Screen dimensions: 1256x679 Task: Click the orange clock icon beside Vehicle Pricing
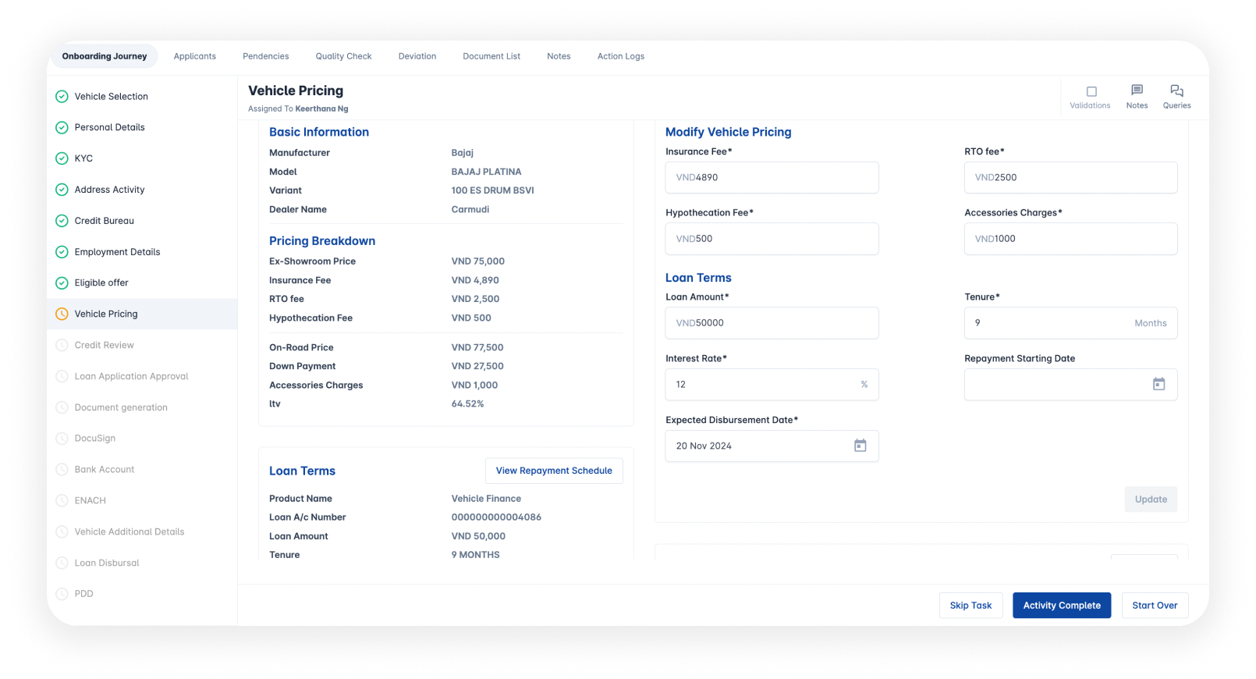[62, 315]
